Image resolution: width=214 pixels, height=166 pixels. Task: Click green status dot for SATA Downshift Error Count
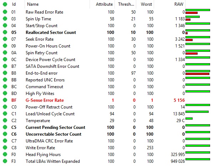pos(5,66)
